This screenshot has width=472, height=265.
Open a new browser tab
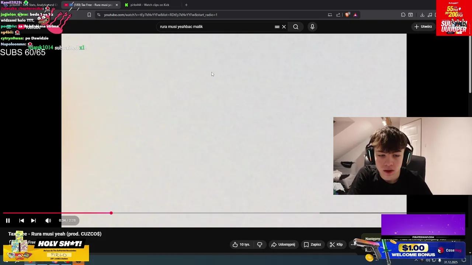(186, 5)
